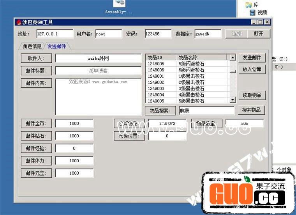Focus the 地址 field showing 127.0.0.1

55,34
